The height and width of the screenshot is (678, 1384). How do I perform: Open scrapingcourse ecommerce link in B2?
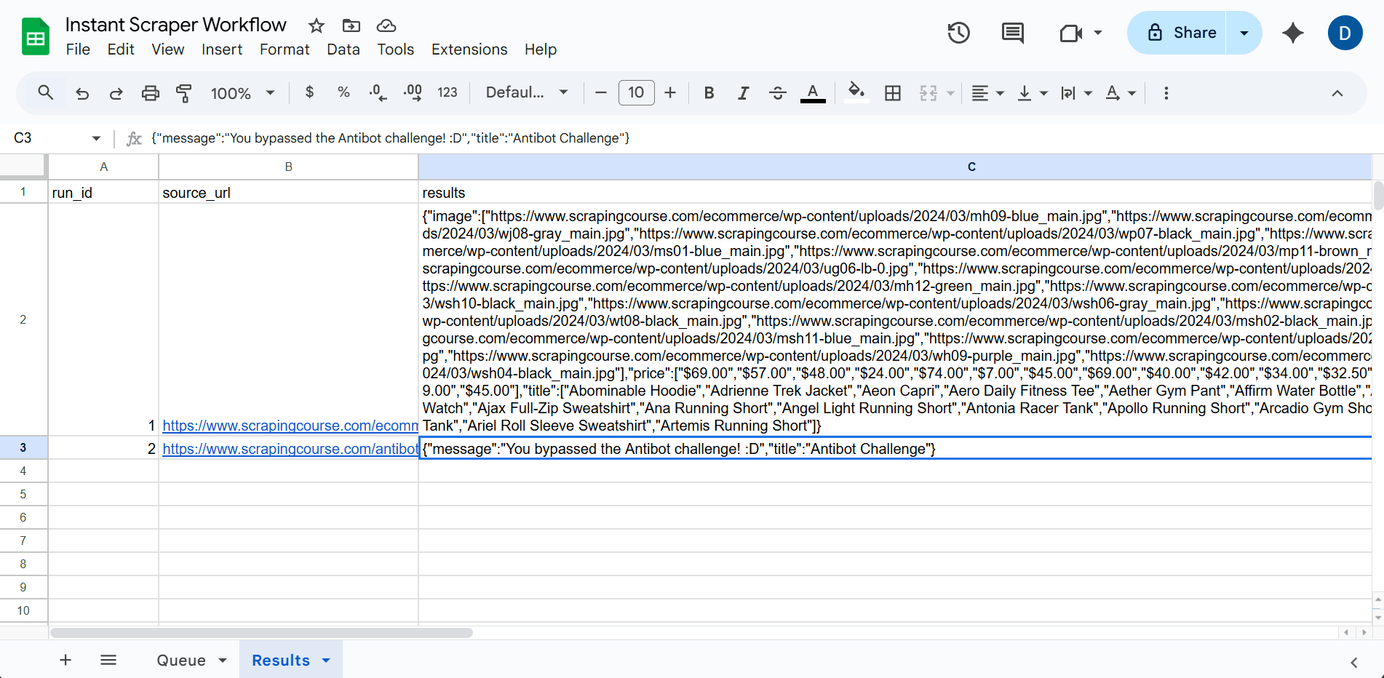[290, 426]
